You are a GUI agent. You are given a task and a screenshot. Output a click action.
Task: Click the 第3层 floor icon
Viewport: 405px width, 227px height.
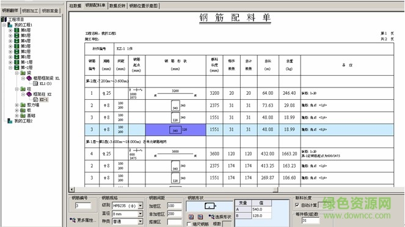pos(16,46)
